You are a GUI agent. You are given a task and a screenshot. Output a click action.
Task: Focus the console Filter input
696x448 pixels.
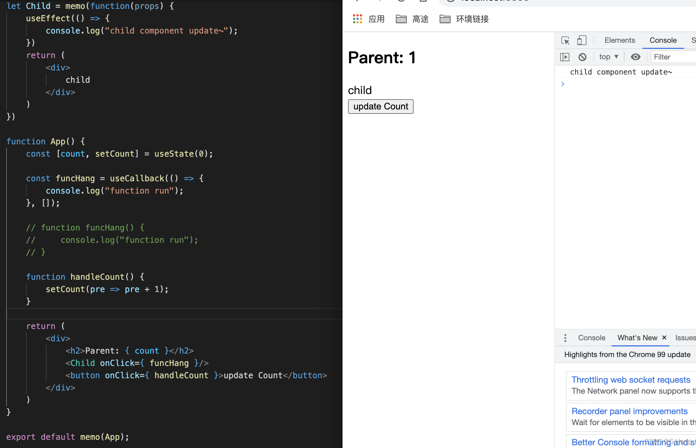673,57
